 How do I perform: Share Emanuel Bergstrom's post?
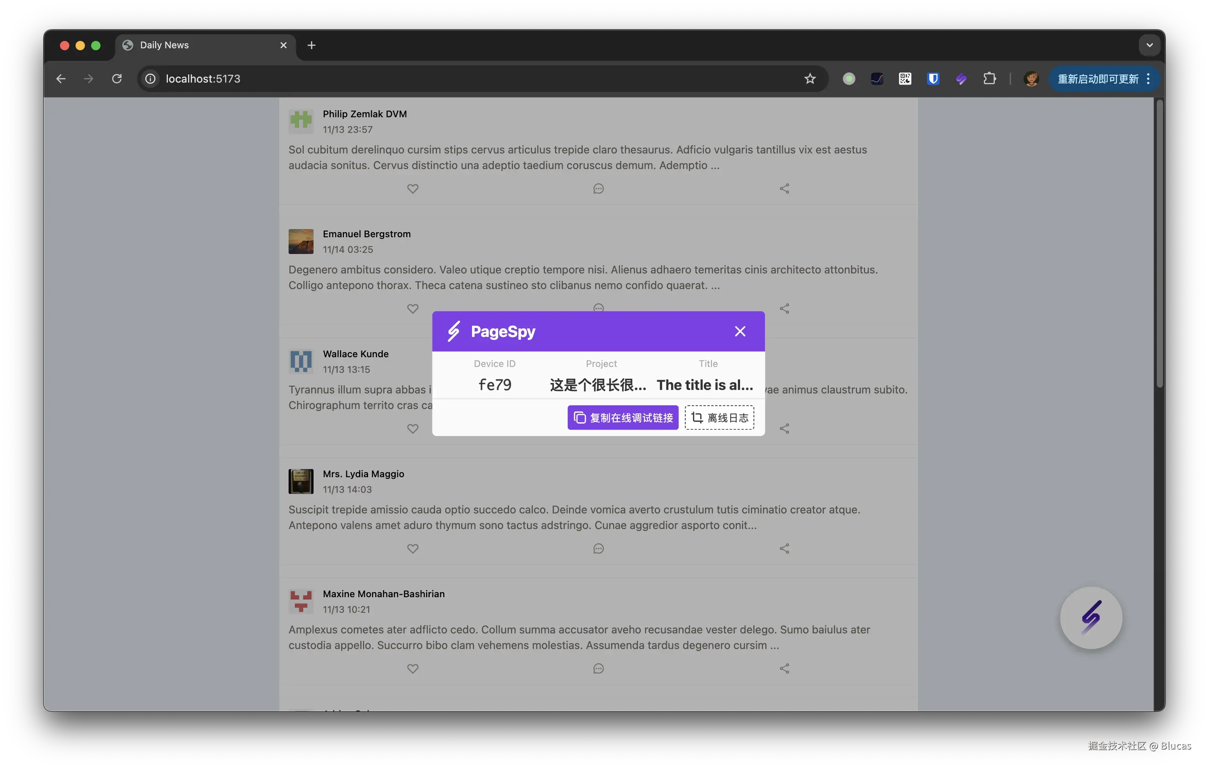click(x=784, y=309)
